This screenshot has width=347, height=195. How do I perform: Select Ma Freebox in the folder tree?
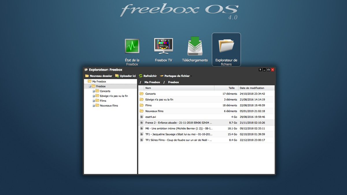(99, 81)
